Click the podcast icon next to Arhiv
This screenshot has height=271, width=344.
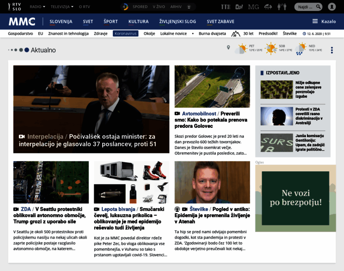point(189,7)
